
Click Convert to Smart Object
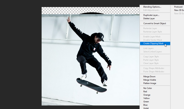tap(155, 24)
